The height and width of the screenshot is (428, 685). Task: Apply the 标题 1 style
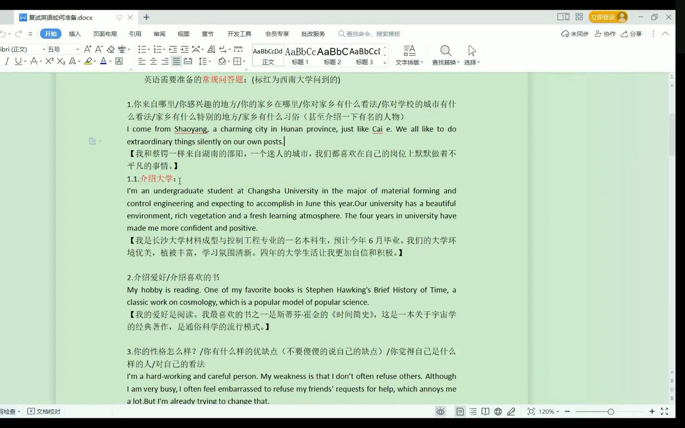[300, 55]
